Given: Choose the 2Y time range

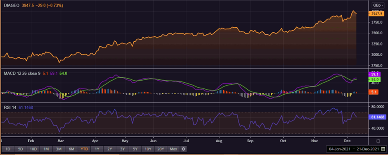Looking at the screenshot, I should [110, 149].
